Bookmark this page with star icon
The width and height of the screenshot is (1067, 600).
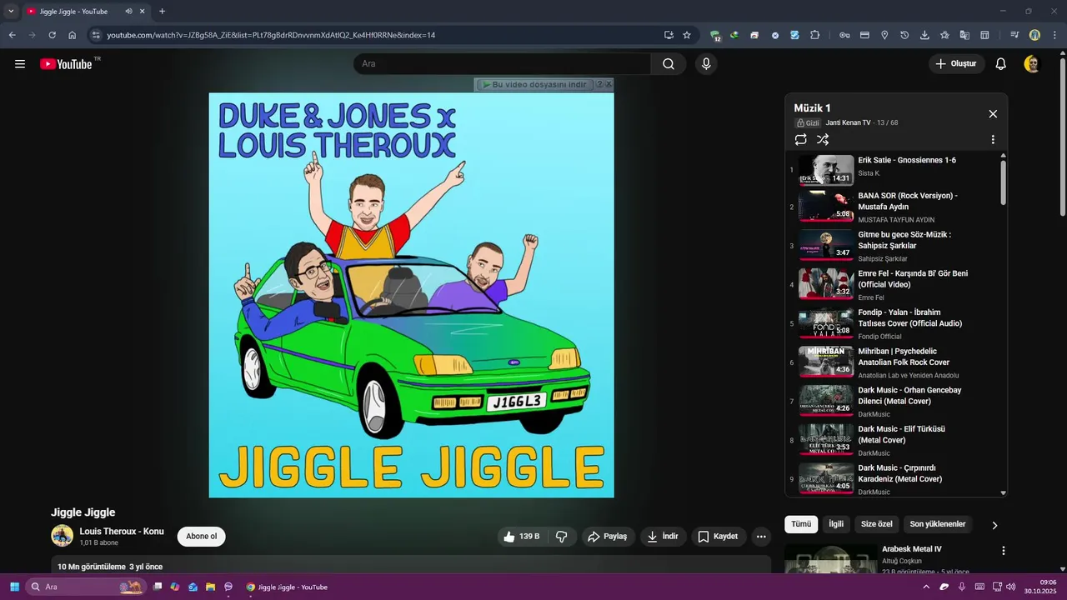click(x=687, y=35)
